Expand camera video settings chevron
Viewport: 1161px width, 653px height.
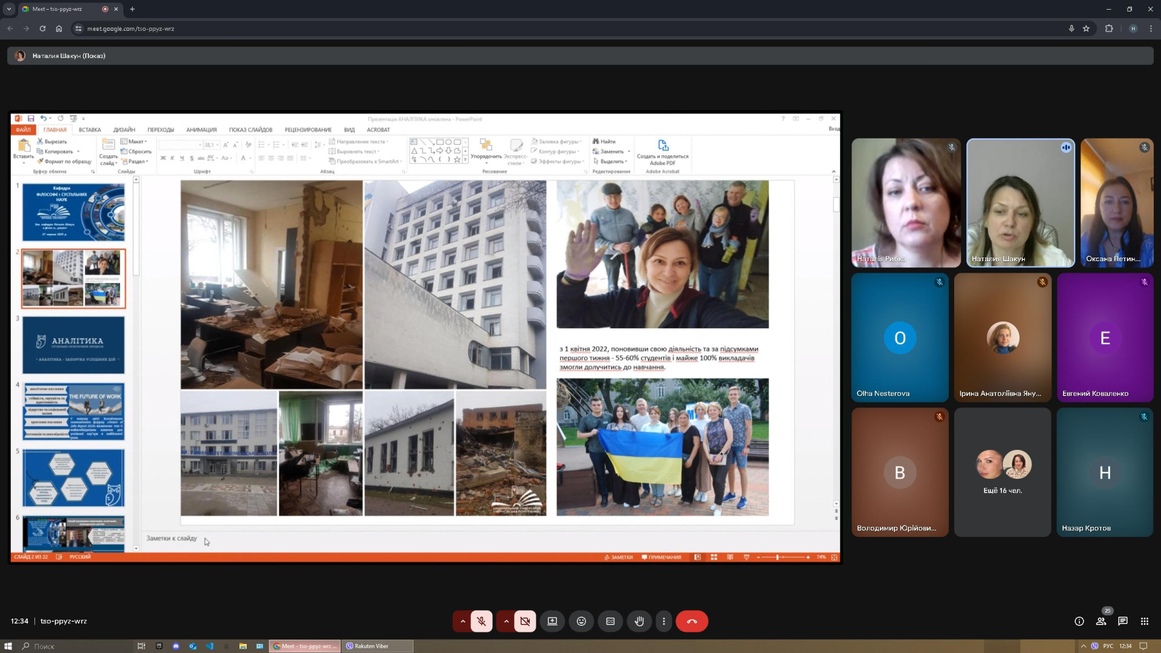[506, 621]
